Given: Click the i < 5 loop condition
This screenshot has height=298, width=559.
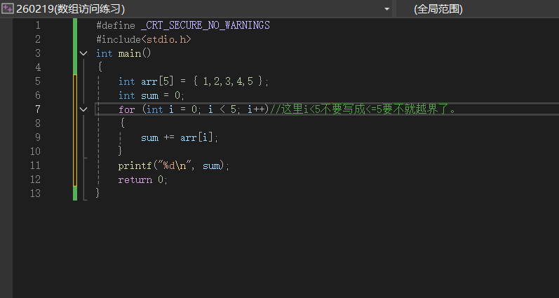Looking at the screenshot, I should 222,109.
